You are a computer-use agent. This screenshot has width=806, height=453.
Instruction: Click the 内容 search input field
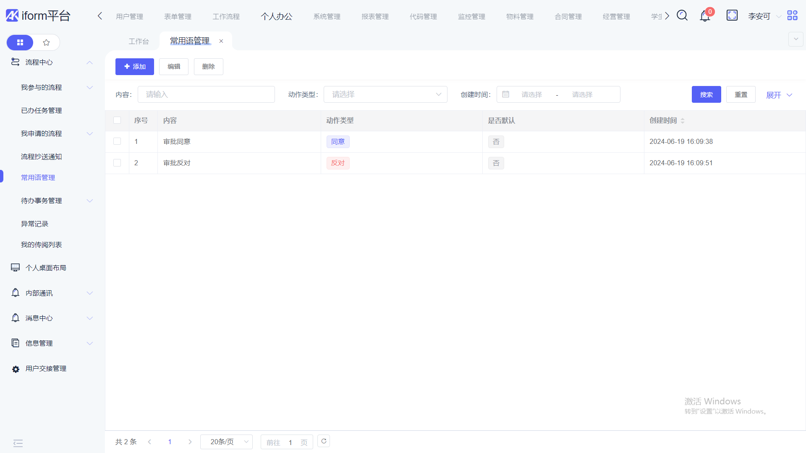[206, 94]
